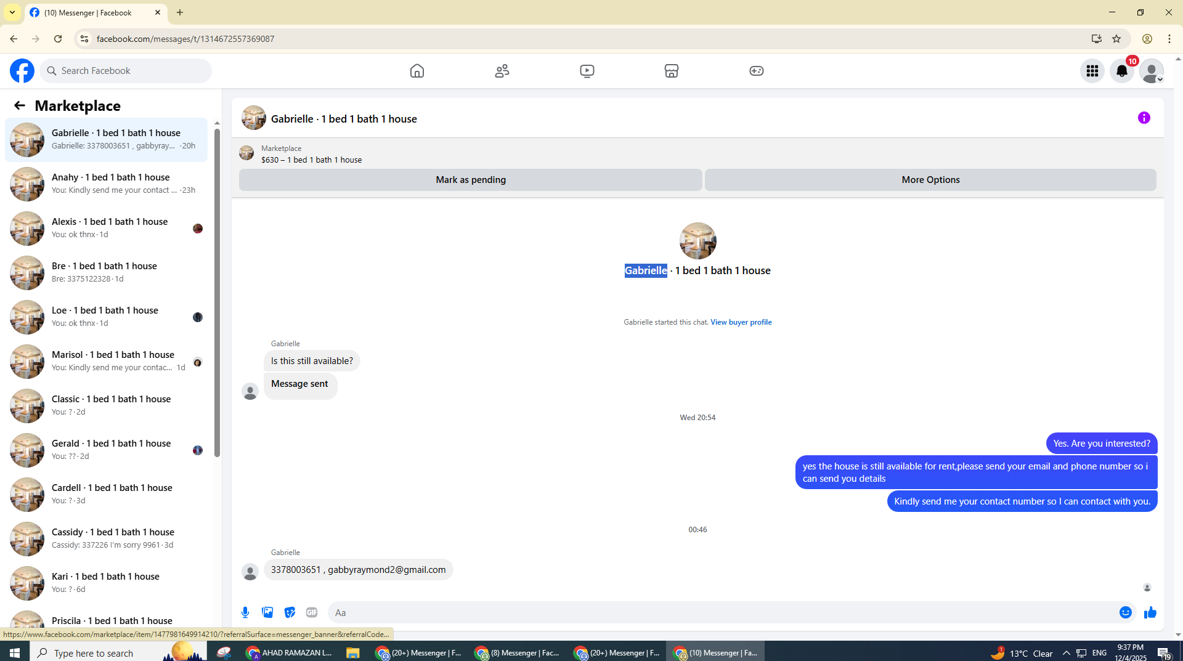Viewport: 1183px width, 661px height.
Task: Open conversation information icon
Action: [x=1144, y=118]
